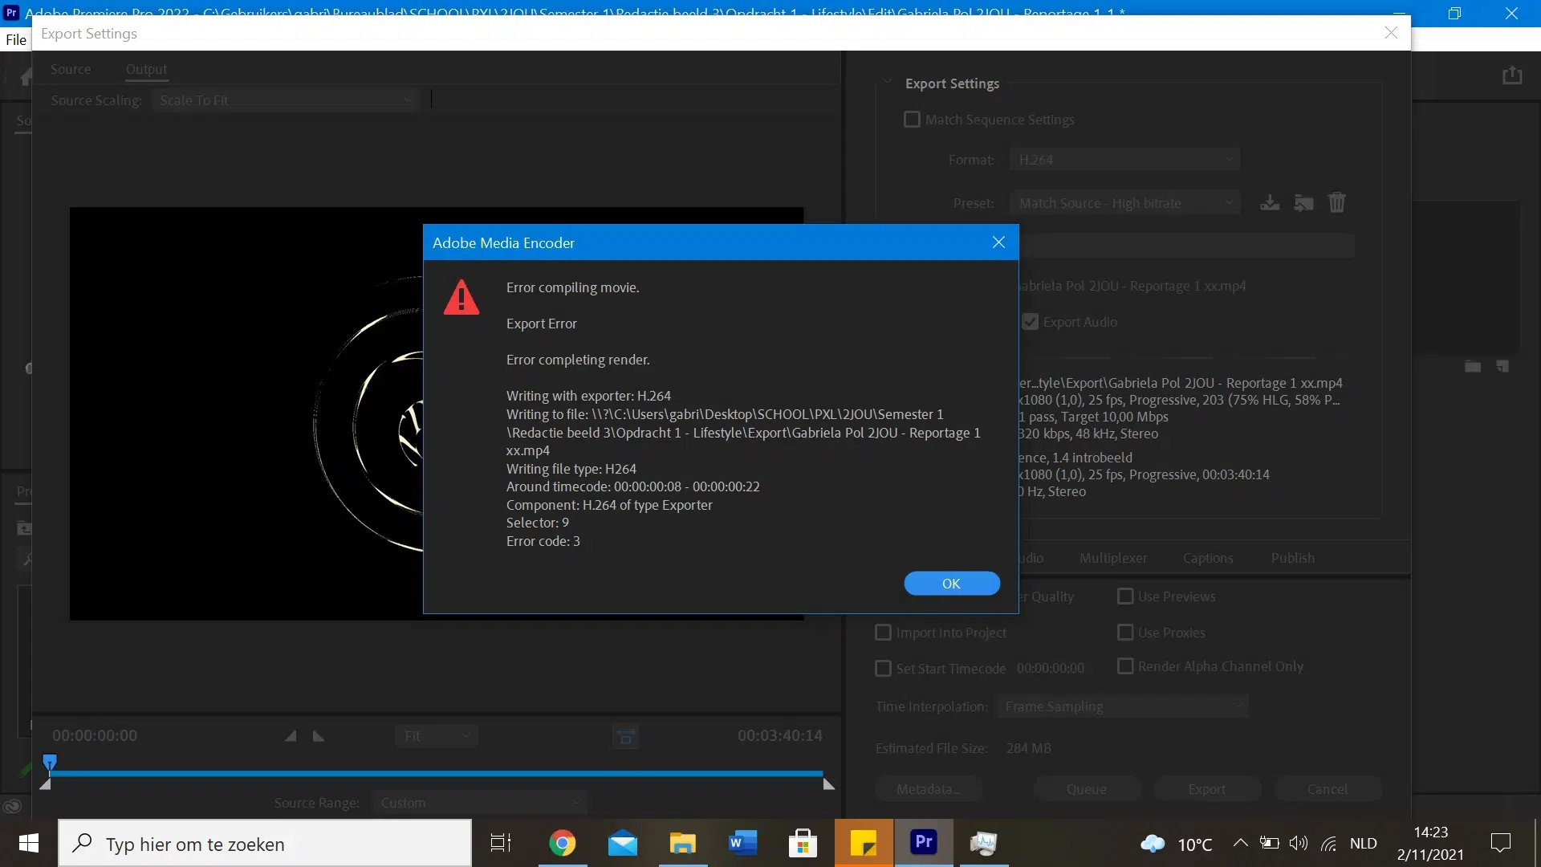
Task: Enable Match Sequence Settings checkbox
Action: (912, 120)
